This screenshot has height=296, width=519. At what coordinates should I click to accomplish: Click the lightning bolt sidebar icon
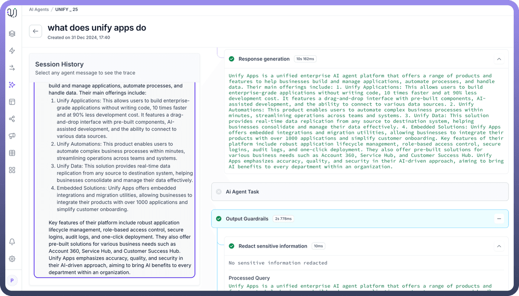(12, 51)
